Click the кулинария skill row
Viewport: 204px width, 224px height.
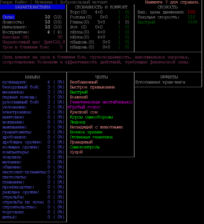(x=33, y=82)
